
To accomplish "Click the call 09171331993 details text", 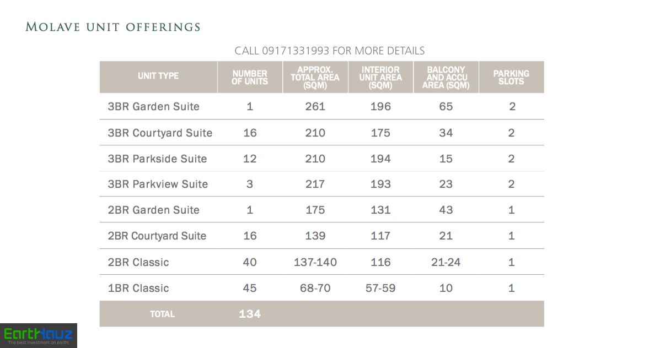I will [x=330, y=51].
